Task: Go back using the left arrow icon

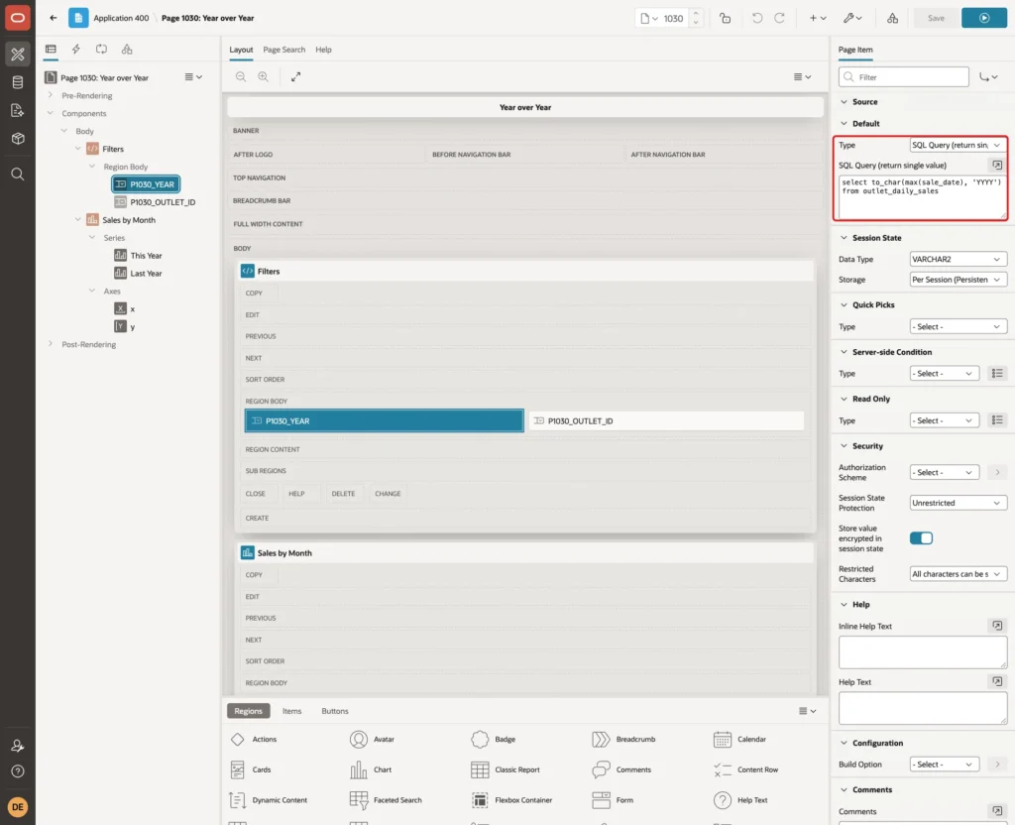Action: (x=54, y=18)
